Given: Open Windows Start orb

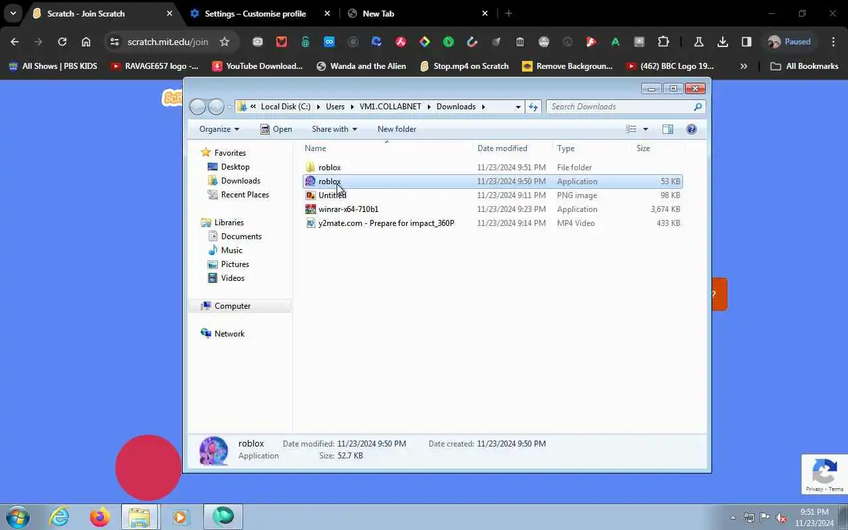Looking at the screenshot, I should pos(17,517).
